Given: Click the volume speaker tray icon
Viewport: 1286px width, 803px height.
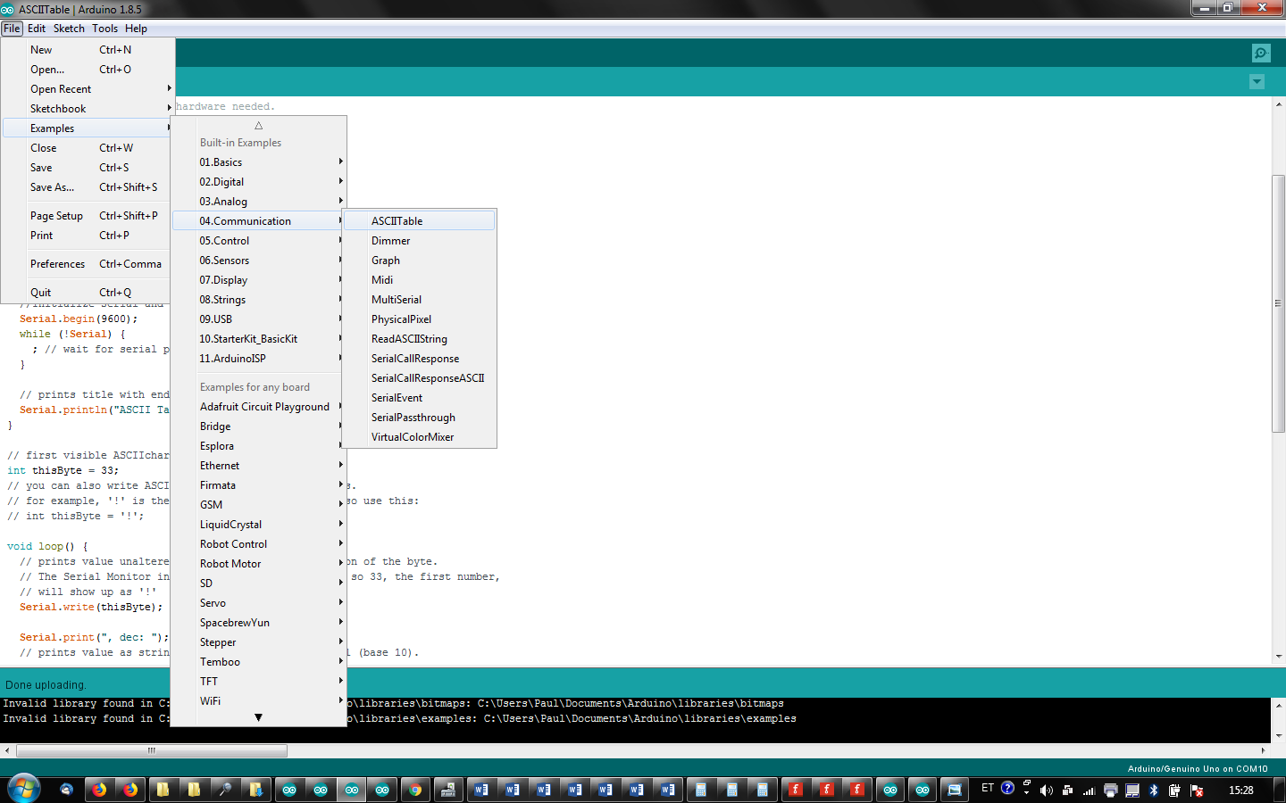Looking at the screenshot, I should click(1046, 790).
